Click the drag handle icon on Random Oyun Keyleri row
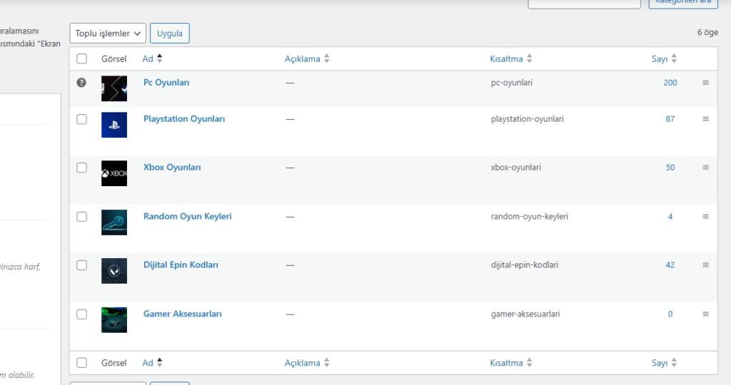Image resolution: width=731 pixels, height=385 pixels. 705,216
